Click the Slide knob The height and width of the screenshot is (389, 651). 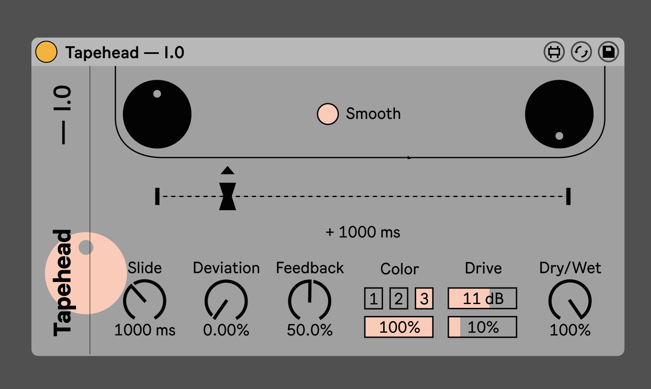tap(144, 301)
